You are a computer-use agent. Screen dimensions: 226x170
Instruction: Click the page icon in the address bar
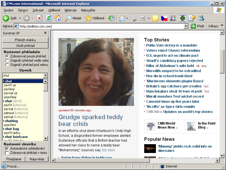[17, 26]
